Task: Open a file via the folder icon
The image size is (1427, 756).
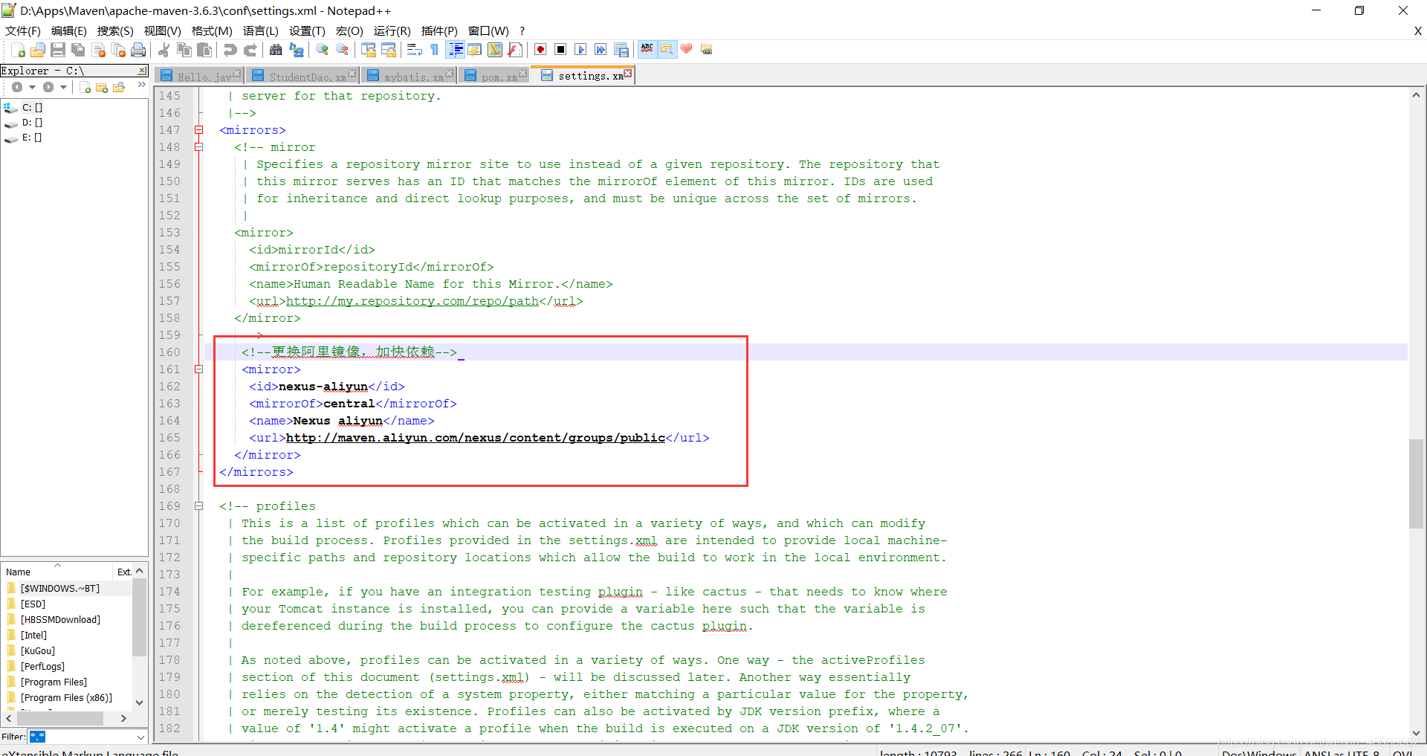Action: (38, 50)
